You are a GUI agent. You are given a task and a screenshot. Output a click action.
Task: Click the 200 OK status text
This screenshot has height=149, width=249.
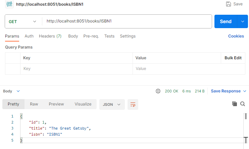pyautogui.click(x=171, y=91)
